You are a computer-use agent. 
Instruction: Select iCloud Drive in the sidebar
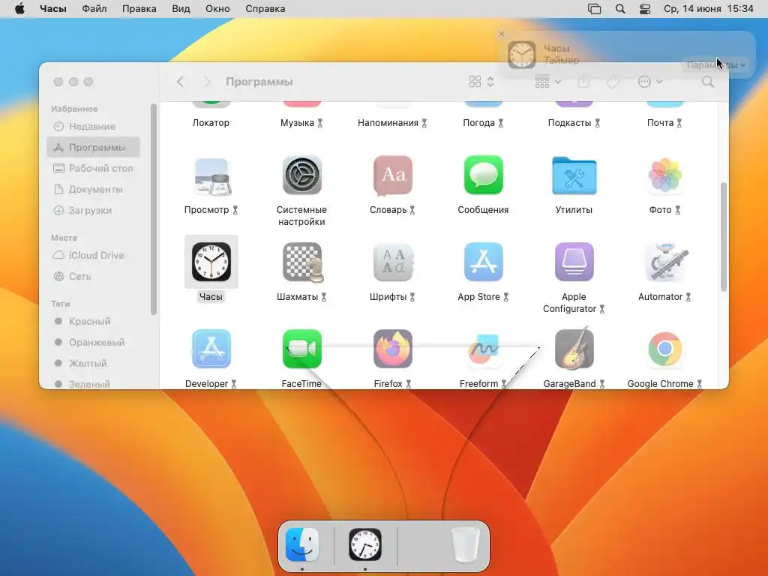click(94, 255)
